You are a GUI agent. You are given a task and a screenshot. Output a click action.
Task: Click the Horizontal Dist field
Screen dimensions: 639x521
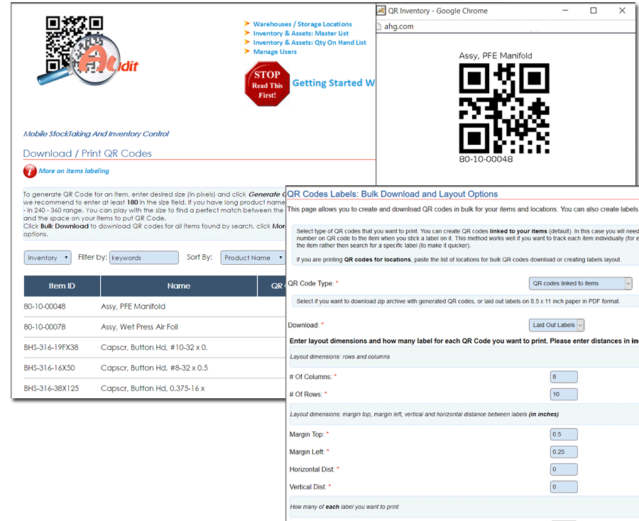point(564,470)
